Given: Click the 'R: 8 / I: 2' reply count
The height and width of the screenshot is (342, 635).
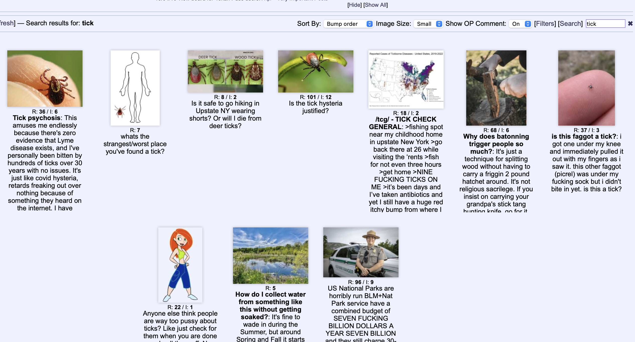Looking at the screenshot, I should (225, 97).
